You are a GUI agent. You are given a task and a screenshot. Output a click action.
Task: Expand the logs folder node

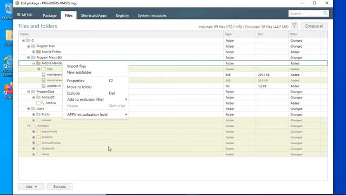(39, 69)
